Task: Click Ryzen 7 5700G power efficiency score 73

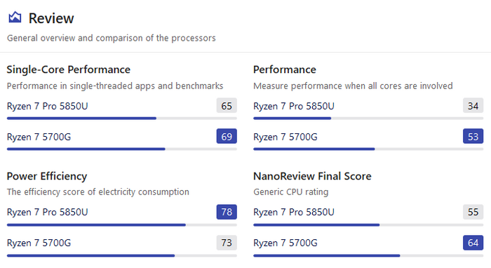Action: [x=227, y=242]
